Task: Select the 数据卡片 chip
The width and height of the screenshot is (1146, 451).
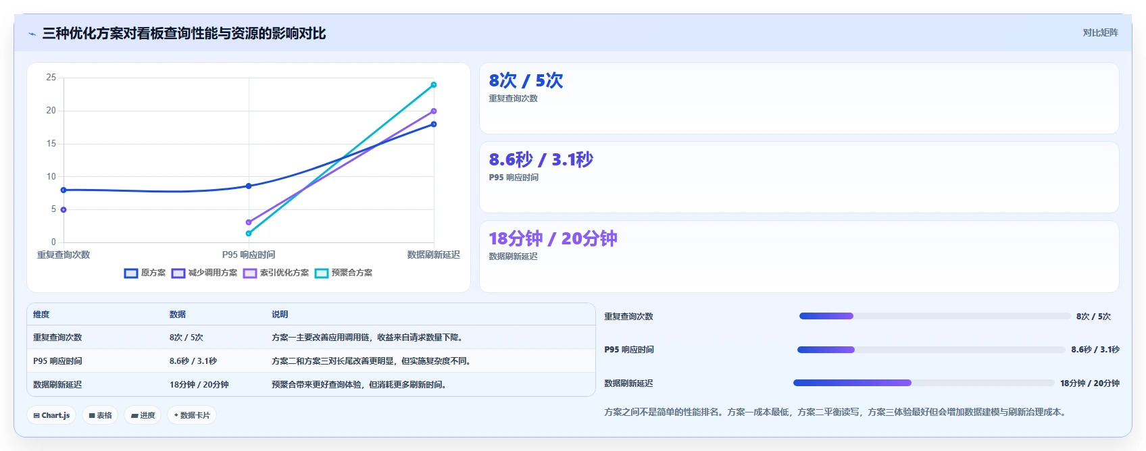Action: click(x=192, y=415)
